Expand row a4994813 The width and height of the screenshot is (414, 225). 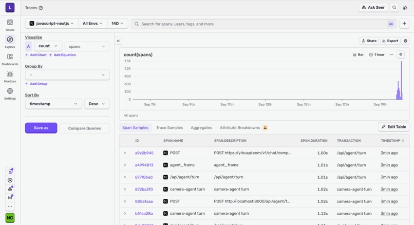pos(125,165)
